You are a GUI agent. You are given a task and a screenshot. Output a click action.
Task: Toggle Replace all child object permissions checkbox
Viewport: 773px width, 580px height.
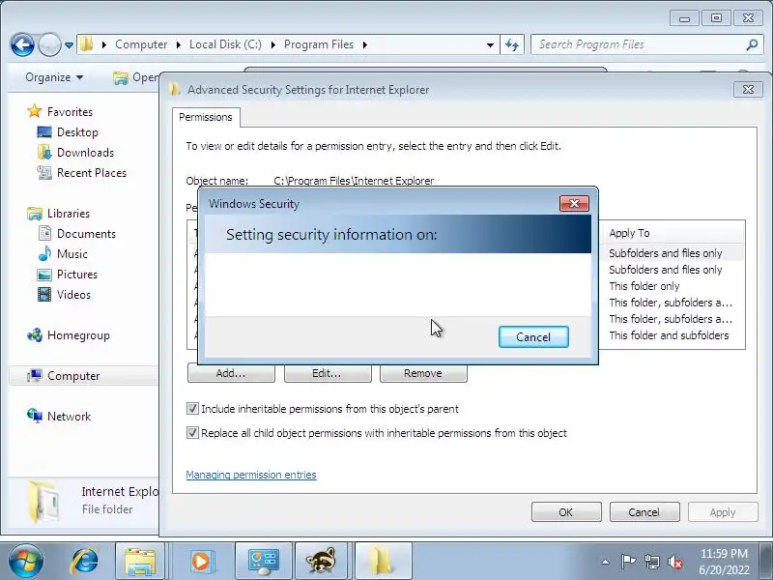(192, 433)
